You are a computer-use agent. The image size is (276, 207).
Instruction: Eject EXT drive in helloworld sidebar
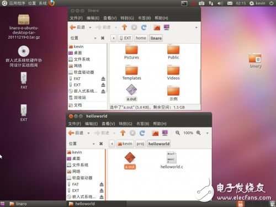[x=102, y=190]
